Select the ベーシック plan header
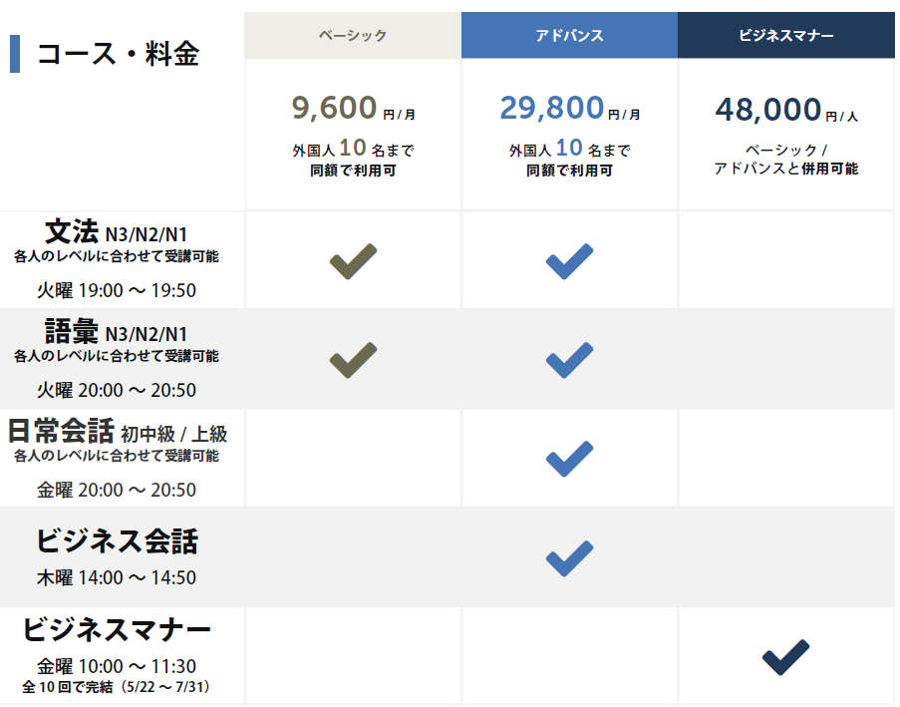The height and width of the screenshot is (707, 900). 353,36
